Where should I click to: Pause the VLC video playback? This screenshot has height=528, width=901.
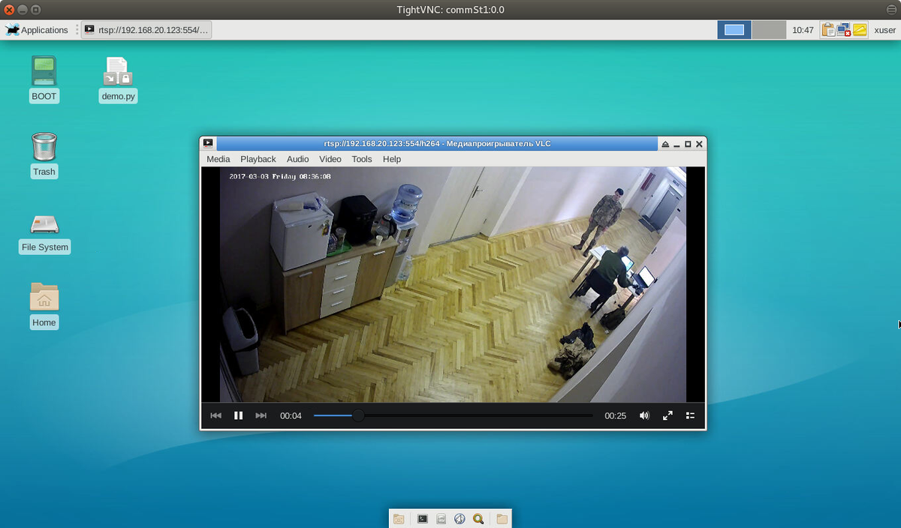coord(238,415)
